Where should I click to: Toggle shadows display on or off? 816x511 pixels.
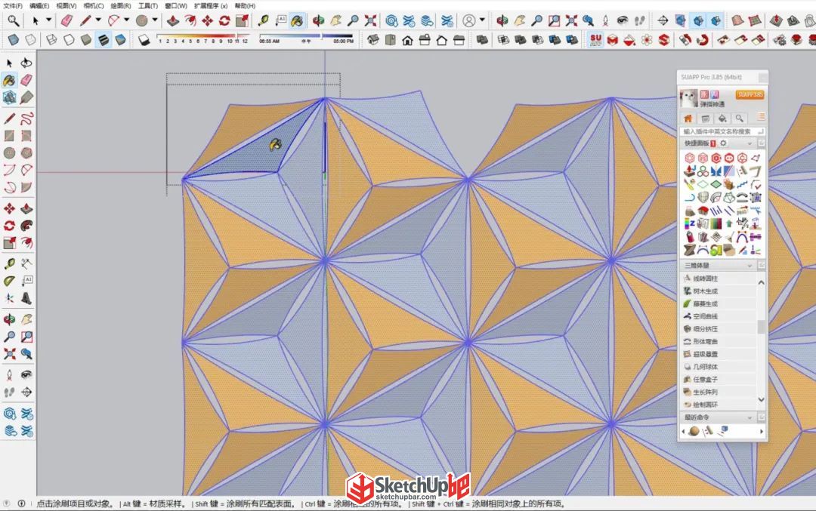(144, 40)
